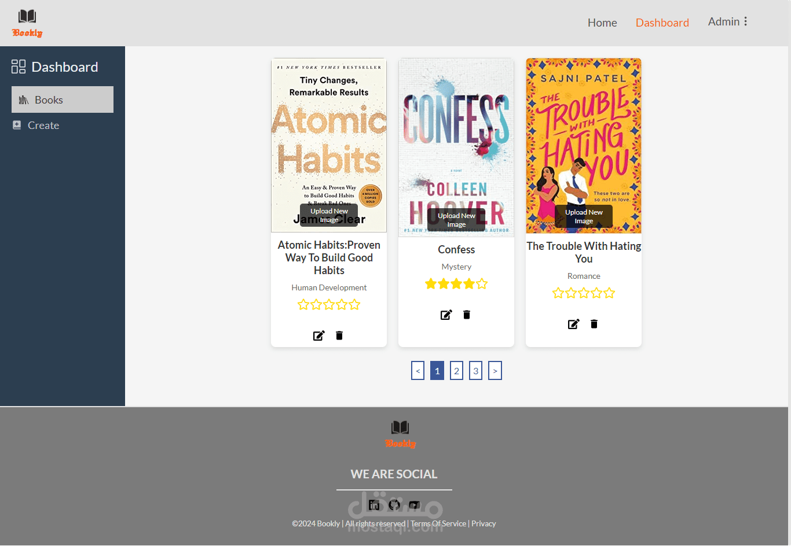This screenshot has width=791, height=546.
Task: Open the Admin three-dot menu
Action: pos(745,21)
